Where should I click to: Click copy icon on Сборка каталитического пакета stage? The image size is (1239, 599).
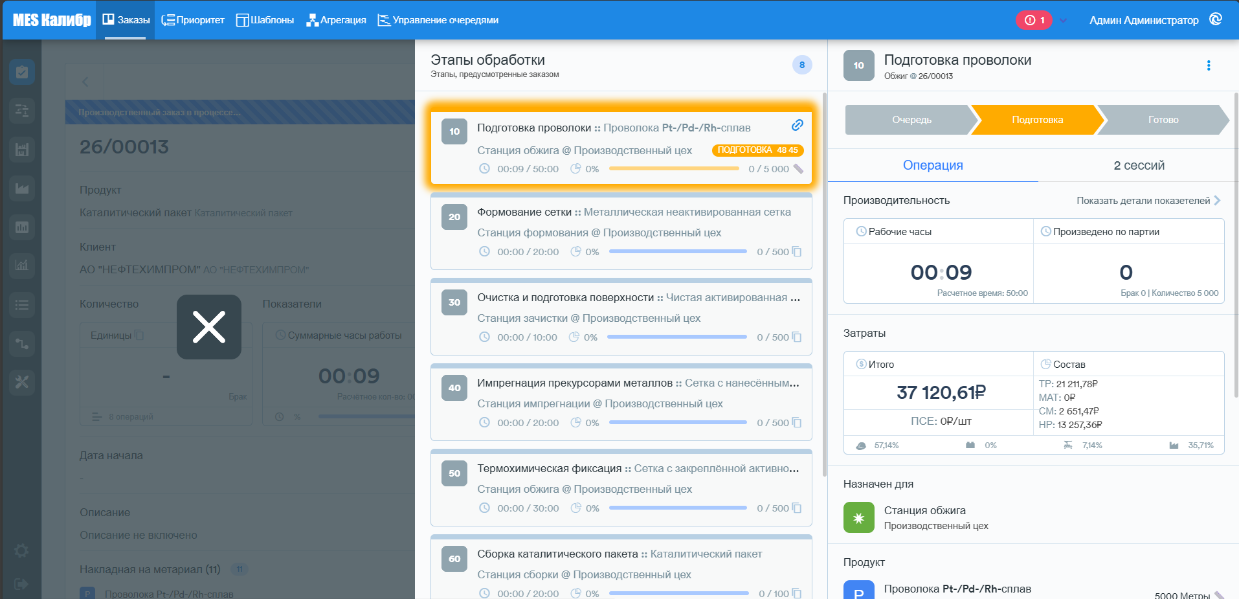797,594
